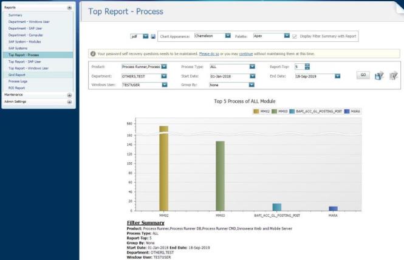Open Process Logs in sidebar

(x=18, y=81)
